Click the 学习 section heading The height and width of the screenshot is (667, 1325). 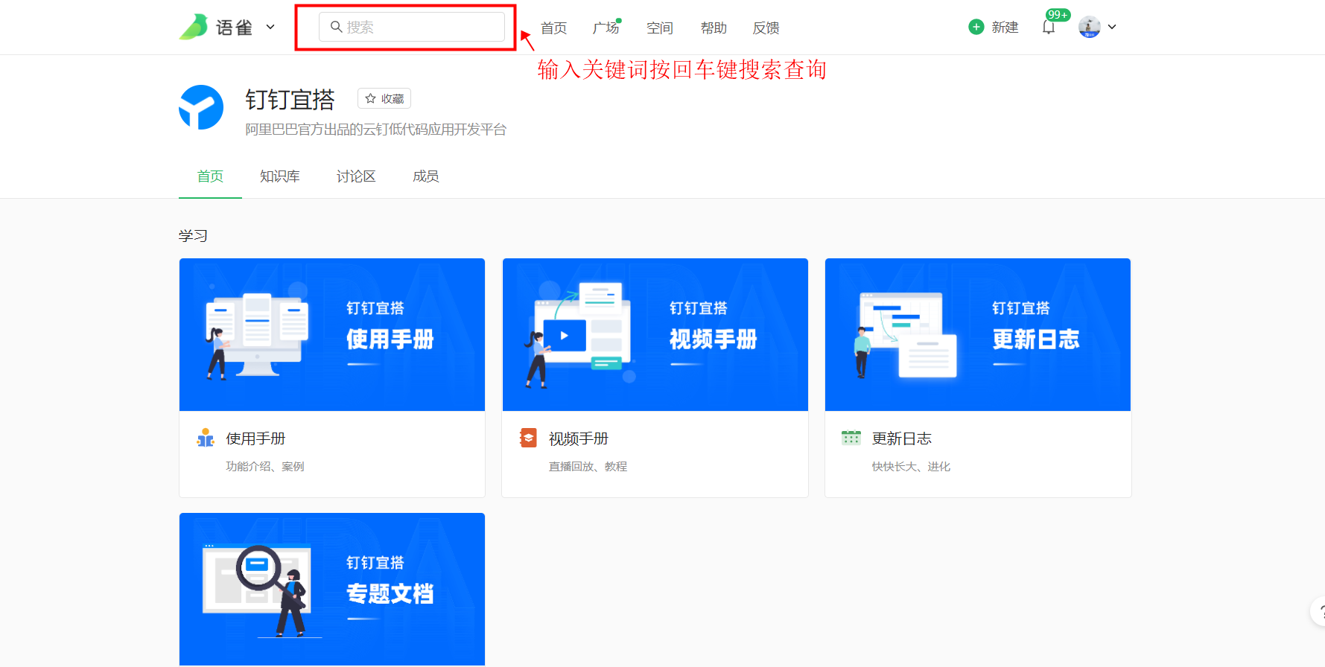click(193, 236)
